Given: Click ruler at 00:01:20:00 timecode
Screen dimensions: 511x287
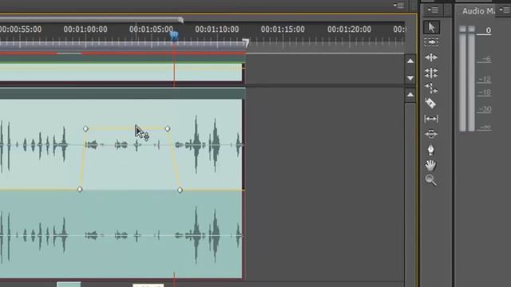Looking at the screenshot, I should coord(350,29).
